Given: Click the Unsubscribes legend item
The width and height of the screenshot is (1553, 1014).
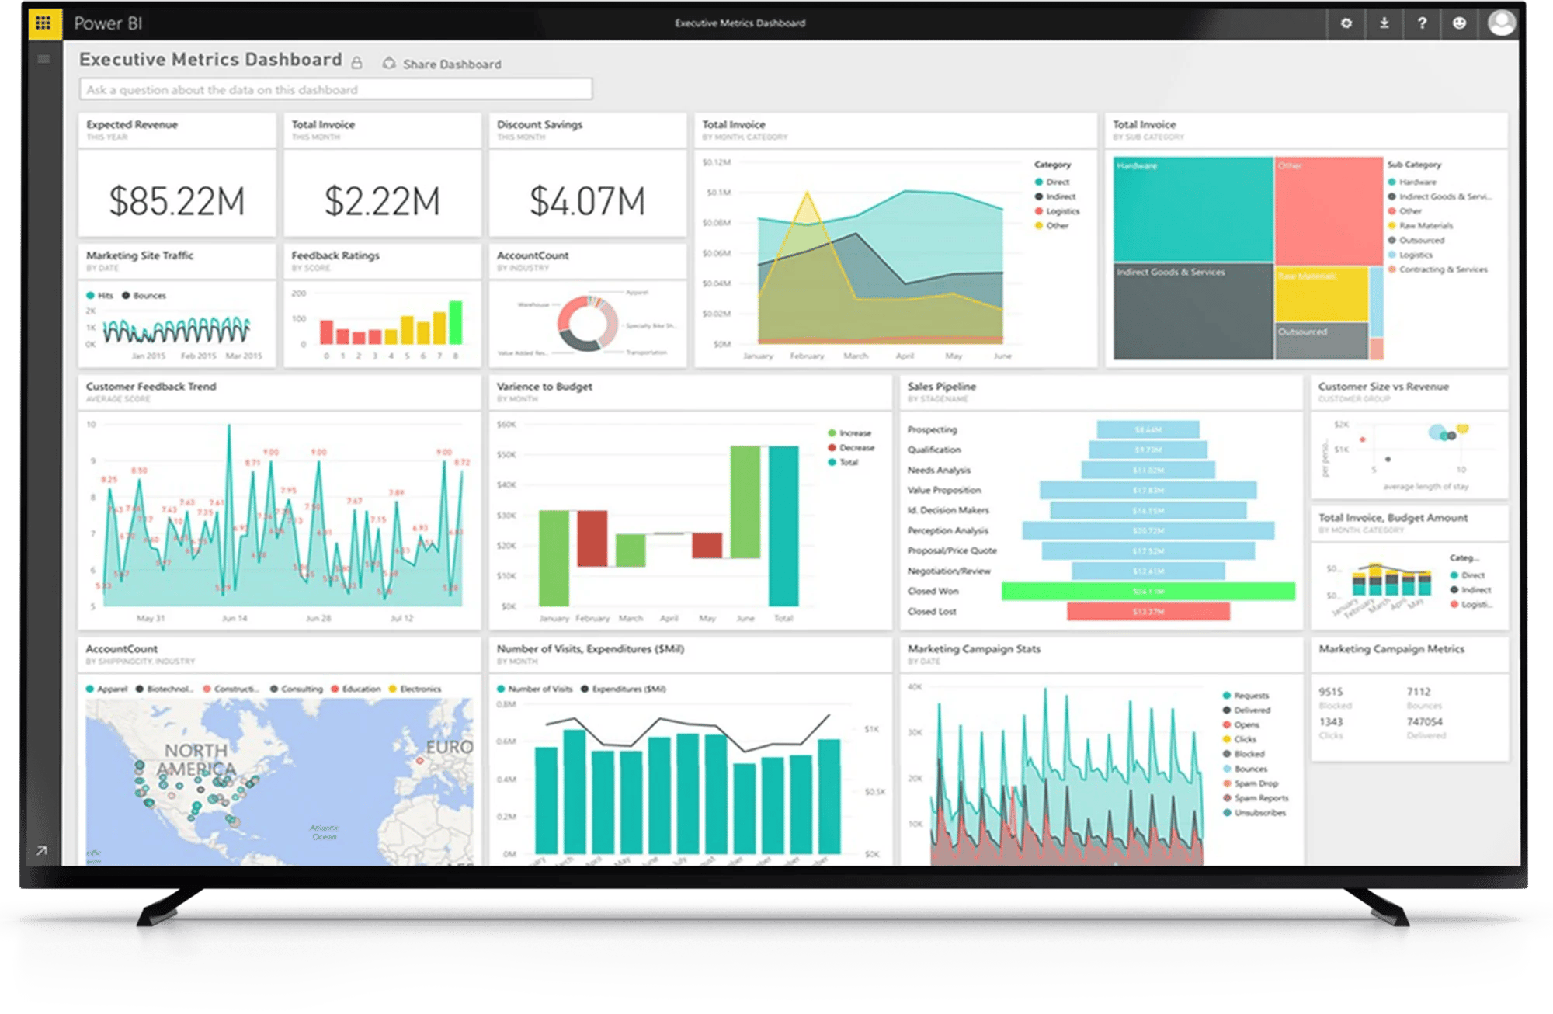Looking at the screenshot, I should (x=1255, y=813).
